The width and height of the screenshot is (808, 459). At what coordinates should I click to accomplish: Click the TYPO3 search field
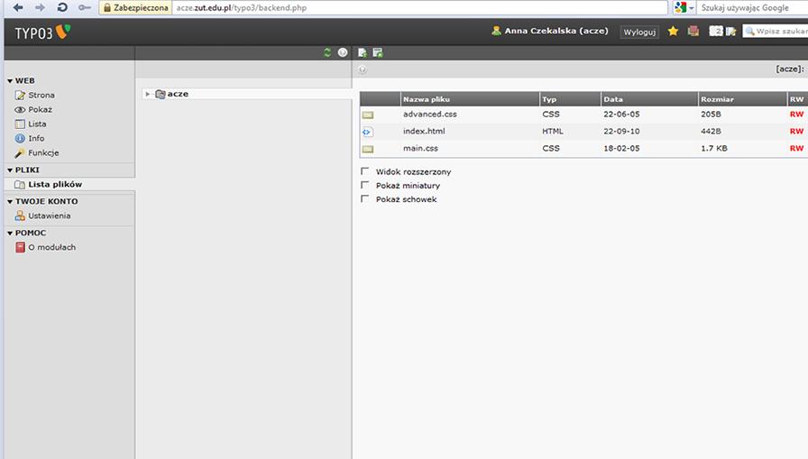[x=775, y=32]
